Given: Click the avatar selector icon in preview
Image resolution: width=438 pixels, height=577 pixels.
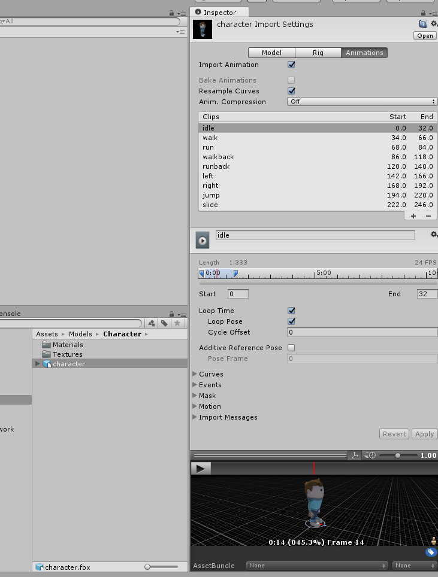Looking at the screenshot, I should click(x=434, y=540).
